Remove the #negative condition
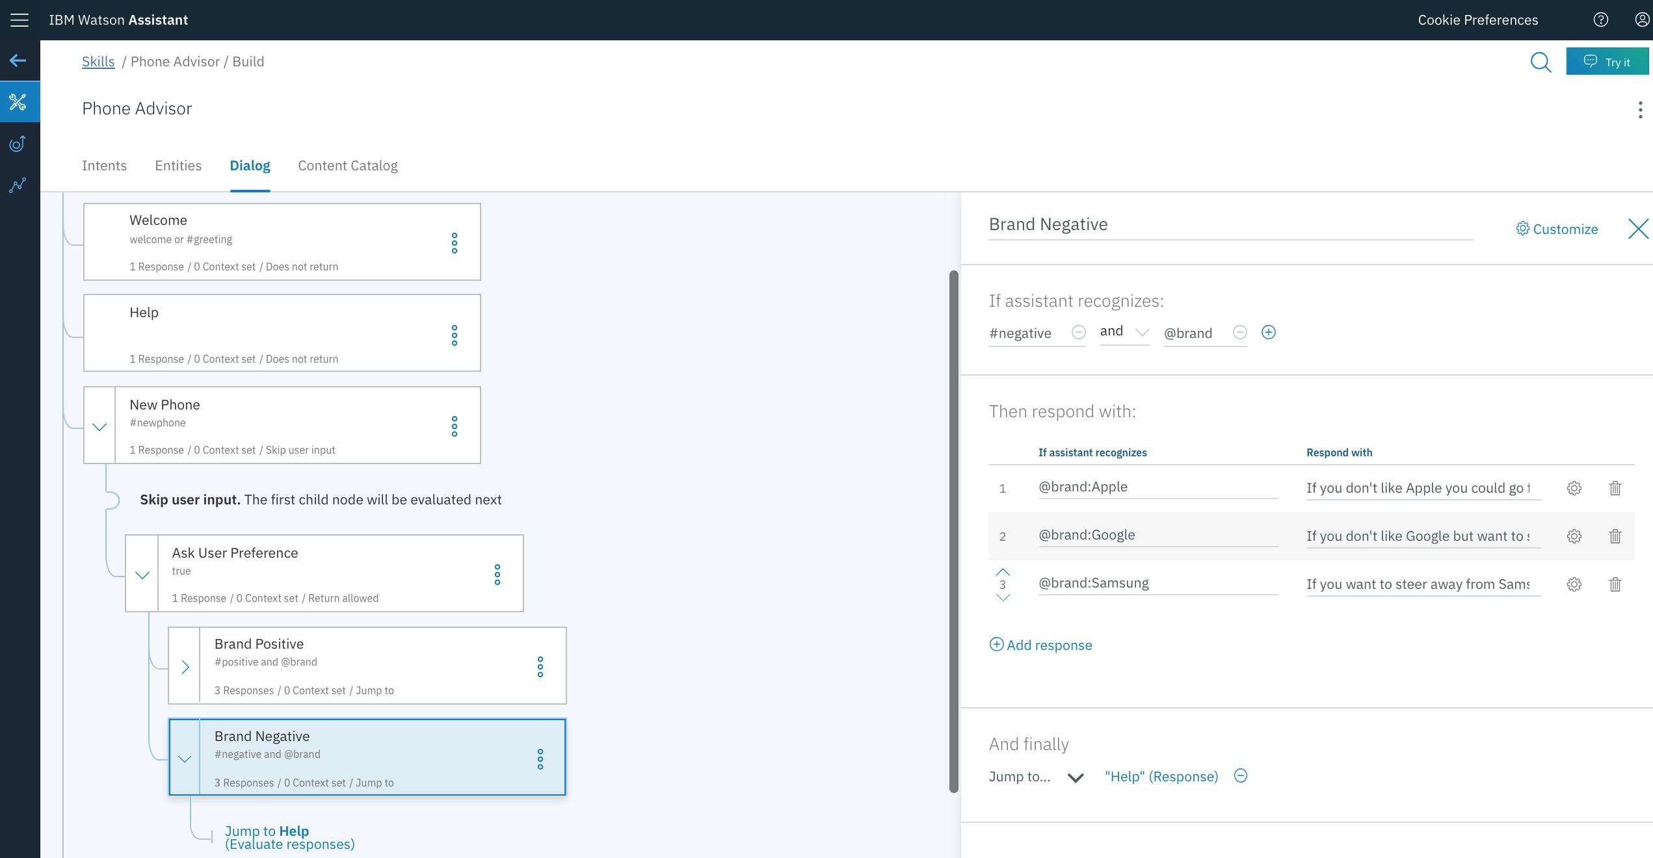The width and height of the screenshot is (1653, 858). tap(1079, 333)
